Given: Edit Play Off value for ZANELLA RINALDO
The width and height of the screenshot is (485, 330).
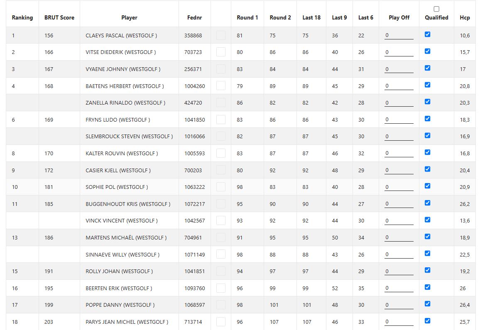Looking at the screenshot, I should tap(399, 103).
